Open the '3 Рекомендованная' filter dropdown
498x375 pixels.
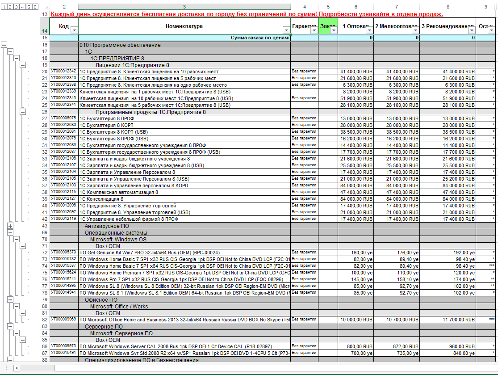(472, 30)
